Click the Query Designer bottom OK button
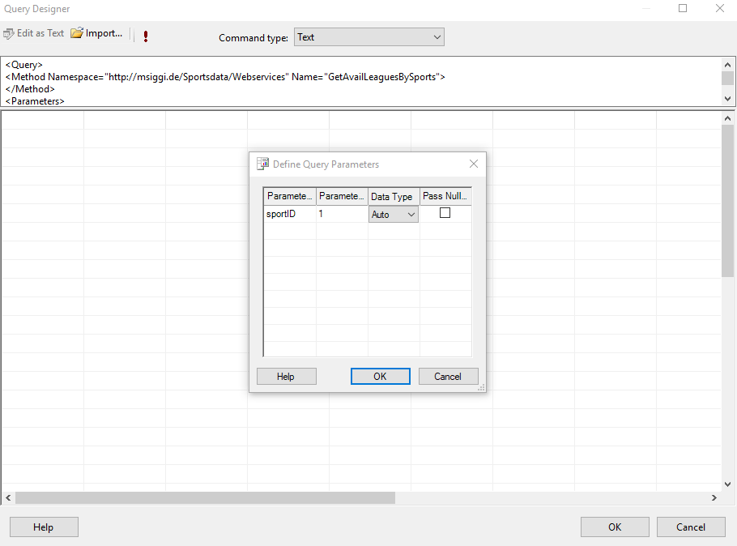The width and height of the screenshot is (737, 546). pyautogui.click(x=615, y=527)
